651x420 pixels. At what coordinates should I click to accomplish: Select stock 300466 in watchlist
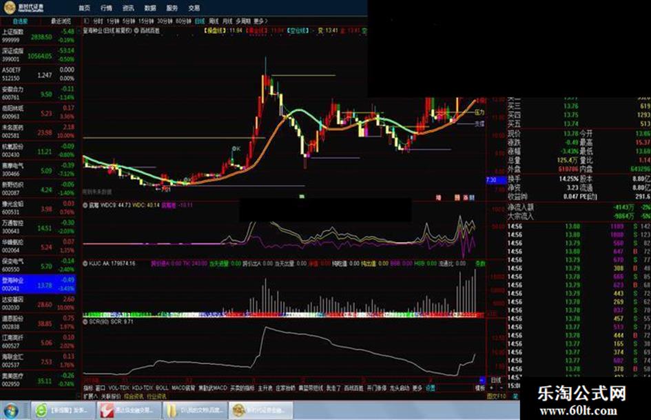tap(38, 170)
